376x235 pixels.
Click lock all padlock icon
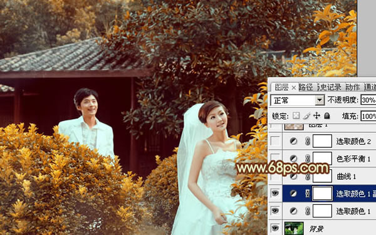pos(327,116)
